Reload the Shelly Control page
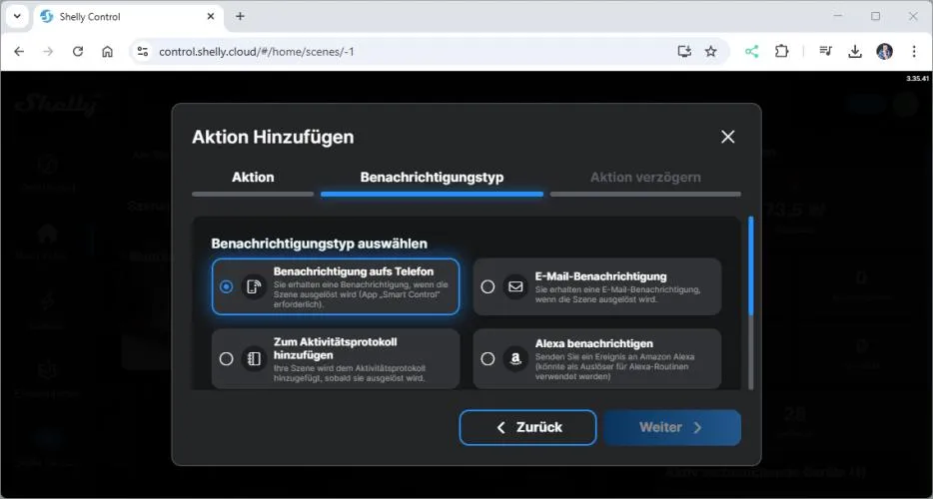Viewport: 933px width, 499px height. click(78, 51)
